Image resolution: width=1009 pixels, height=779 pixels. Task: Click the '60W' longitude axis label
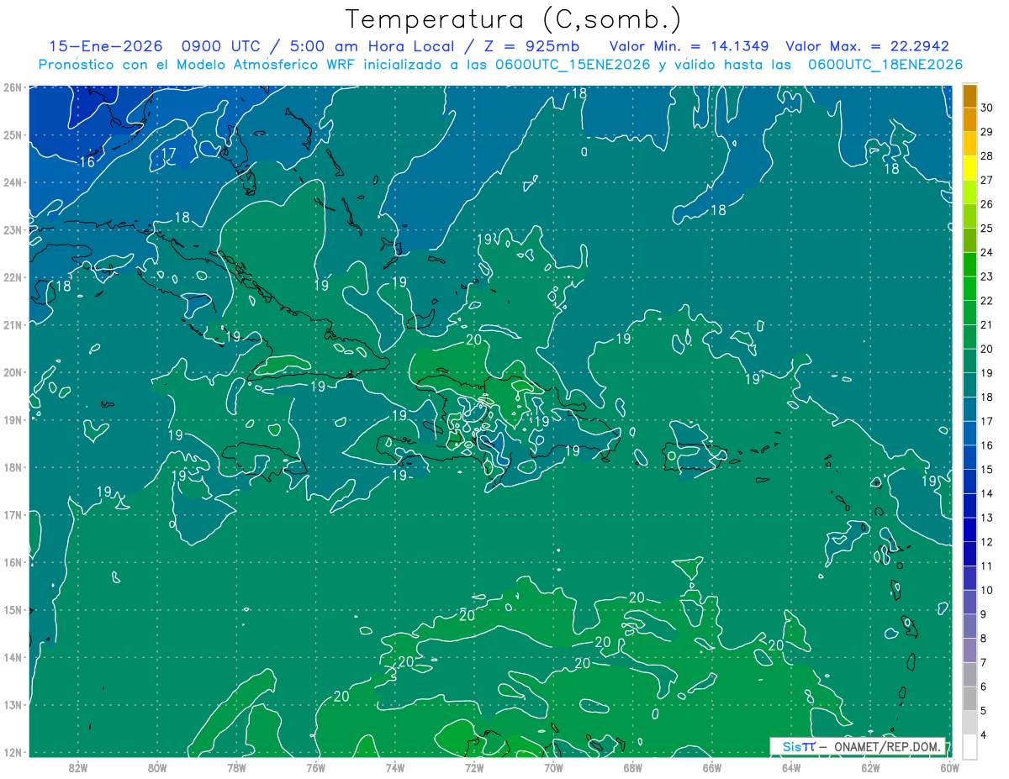[x=950, y=767]
